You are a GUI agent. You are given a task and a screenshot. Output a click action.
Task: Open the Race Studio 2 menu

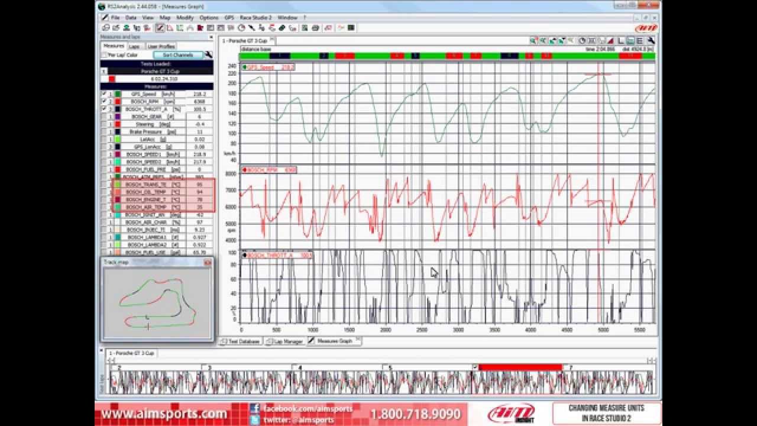point(255,18)
